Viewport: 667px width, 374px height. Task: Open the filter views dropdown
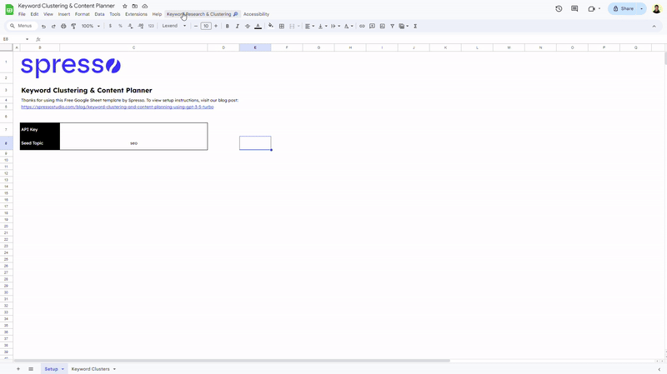(x=404, y=27)
